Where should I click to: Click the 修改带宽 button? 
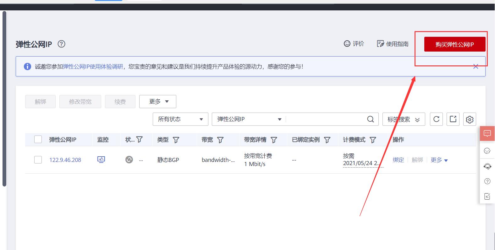click(x=80, y=102)
